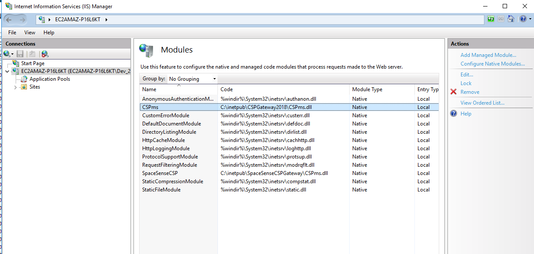Select the StaticFileModule row
The height and width of the screenshot is (254, 534).
289,190
